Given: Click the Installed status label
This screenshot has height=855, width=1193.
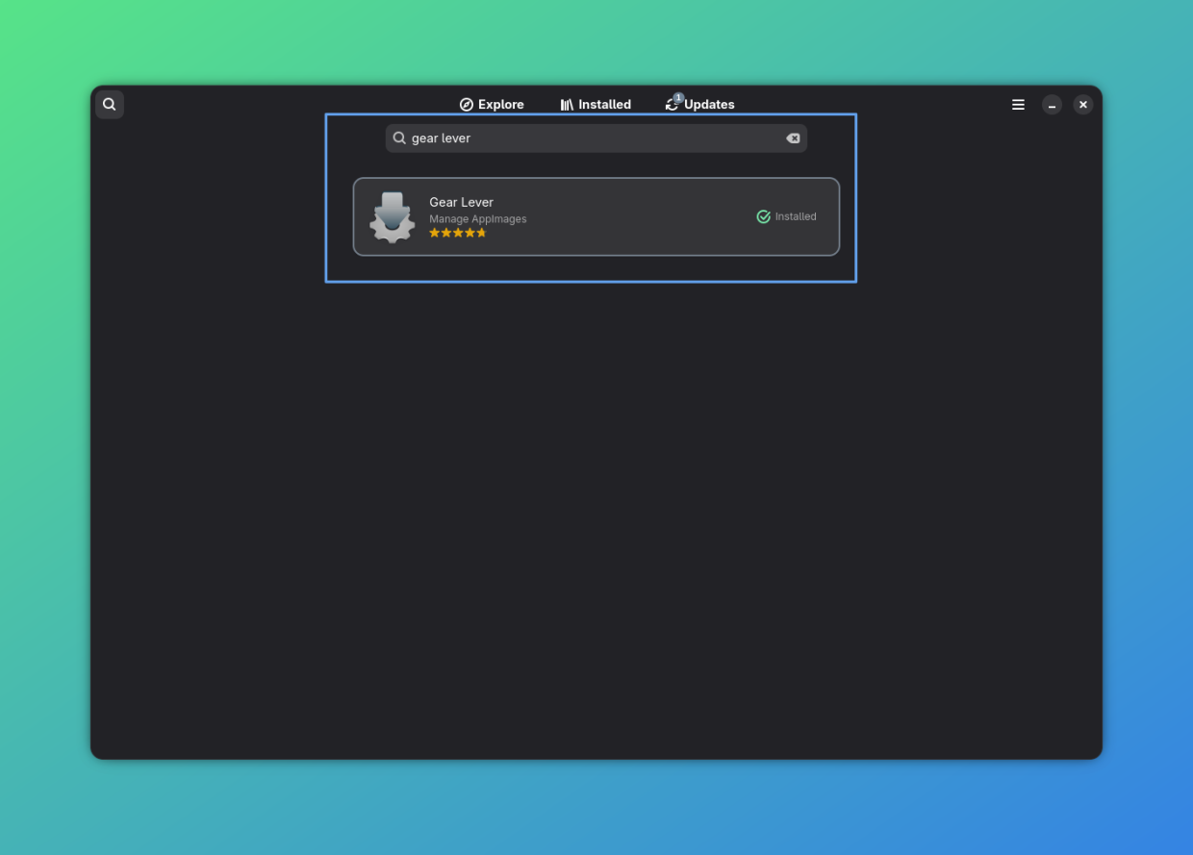Looking at the screenshot, I should click(x=786, y=216).
